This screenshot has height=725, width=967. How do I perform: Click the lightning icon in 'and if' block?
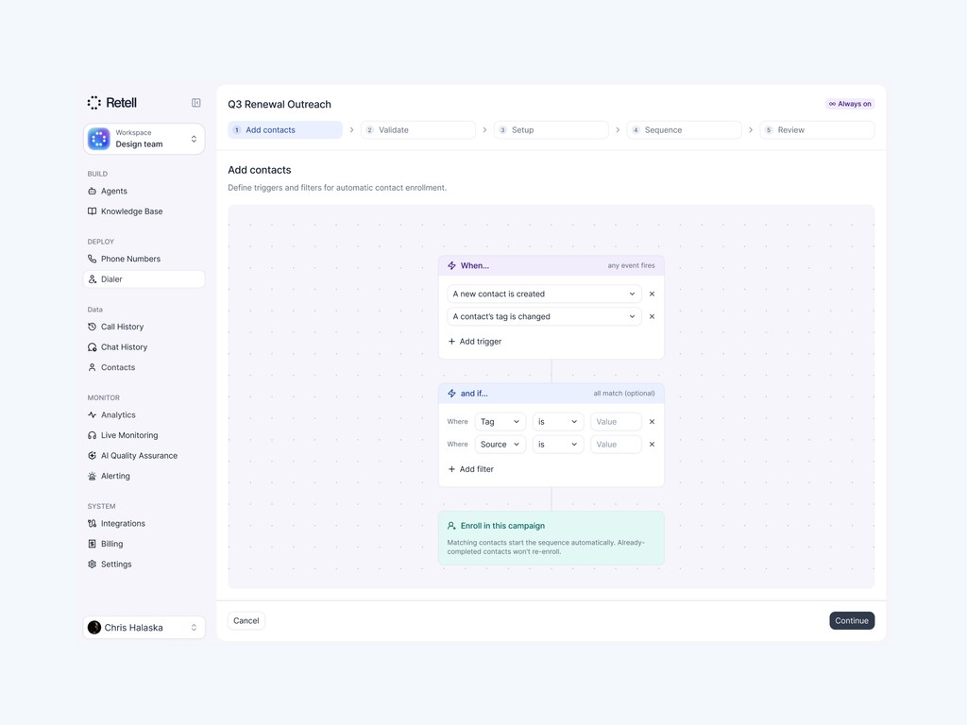[451, 394]
